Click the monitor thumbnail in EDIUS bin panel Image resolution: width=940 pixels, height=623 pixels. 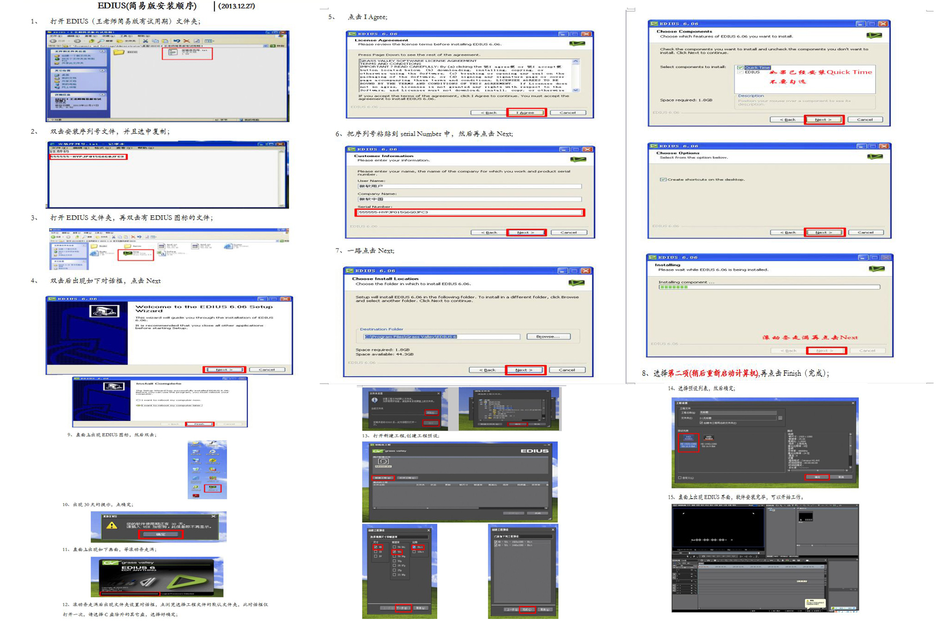point(805,516)
